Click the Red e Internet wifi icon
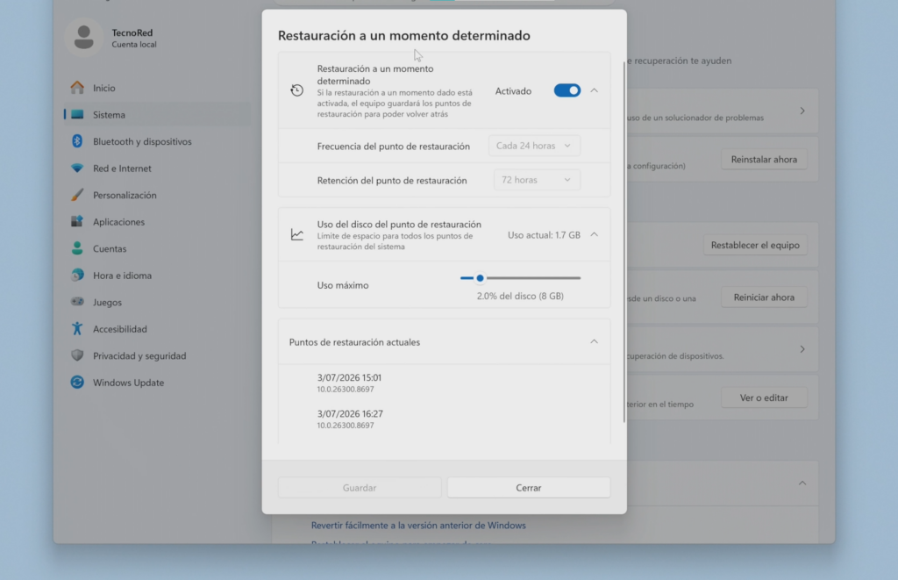This screenshot has width=898, height=580. click(x=77, y=168)
